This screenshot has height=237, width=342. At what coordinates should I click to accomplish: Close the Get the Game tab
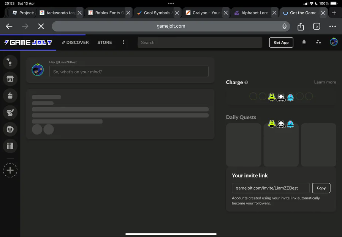click(323, 13)
